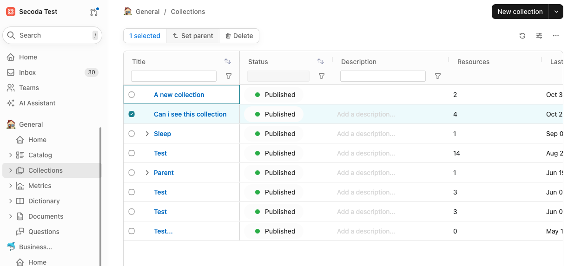Expand the Sleep collection row

click(x=147, y=134)
